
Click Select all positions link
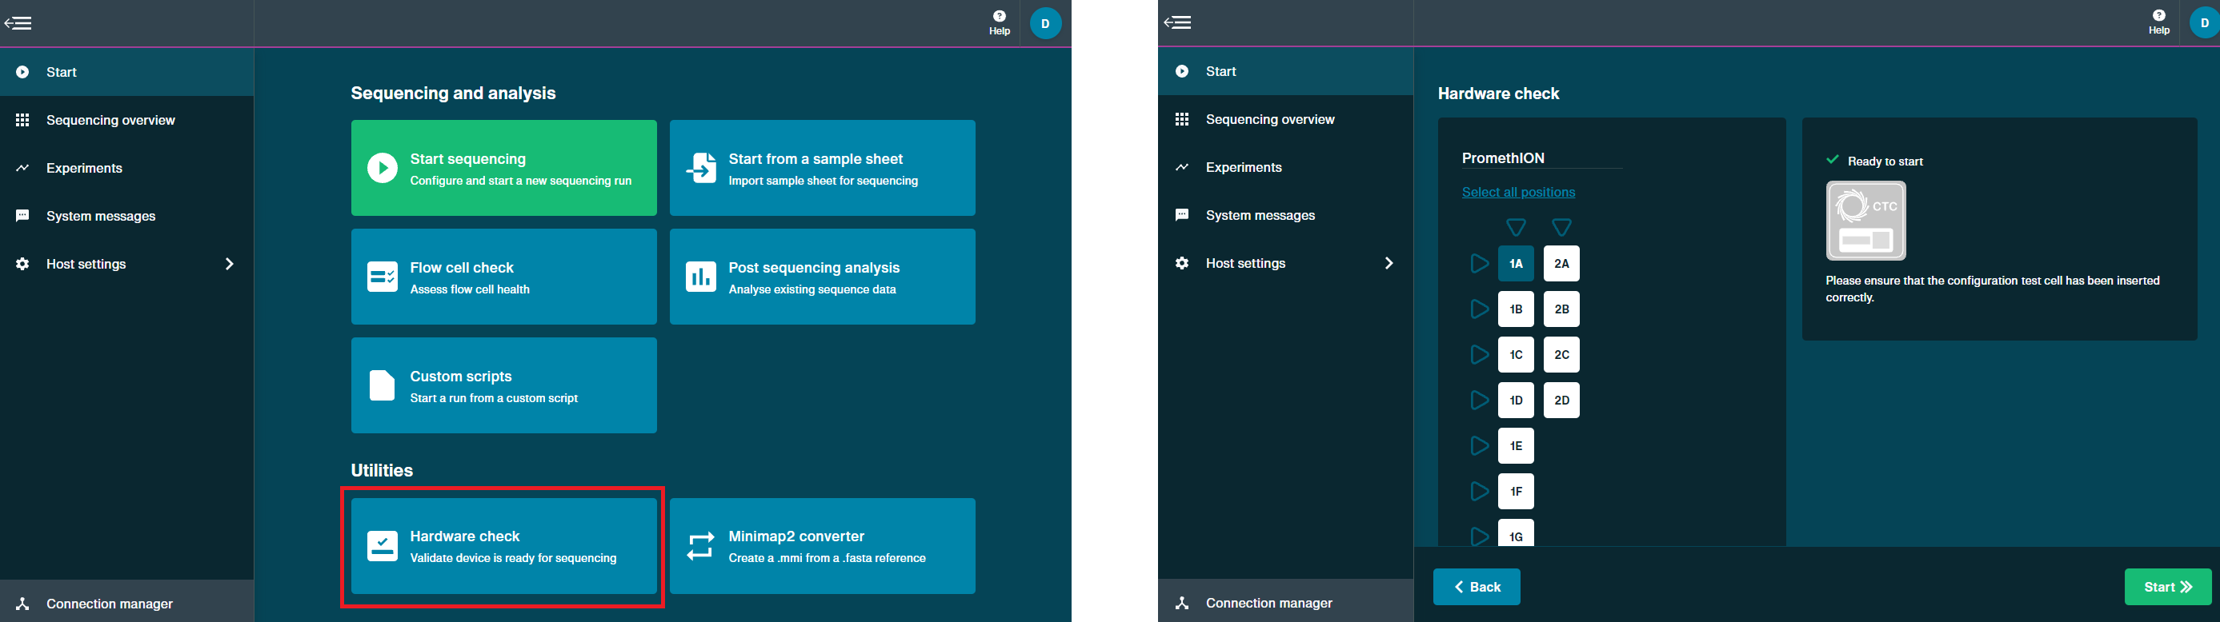pyautogui.click(x=1518, y=192)
